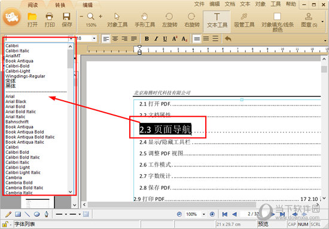Collapse the font name dropdown arrow
Viewport: 329px width, 229px height.
click(71, 39)
